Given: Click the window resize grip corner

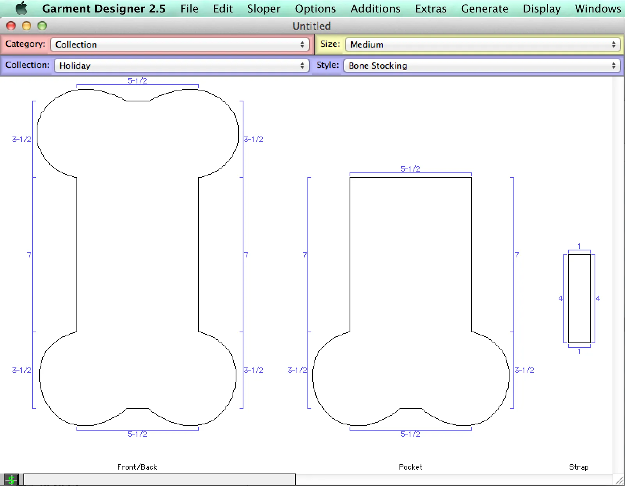Looking at the screenshot, I should point(619,480).
